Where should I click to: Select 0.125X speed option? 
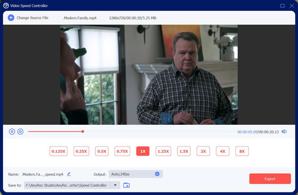click(x=58, y=151)
